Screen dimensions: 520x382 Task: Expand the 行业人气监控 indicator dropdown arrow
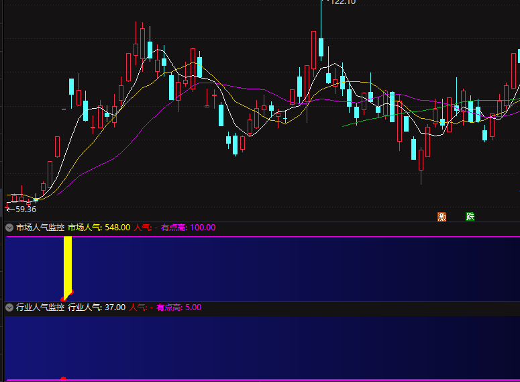click(x=9, y=307)
